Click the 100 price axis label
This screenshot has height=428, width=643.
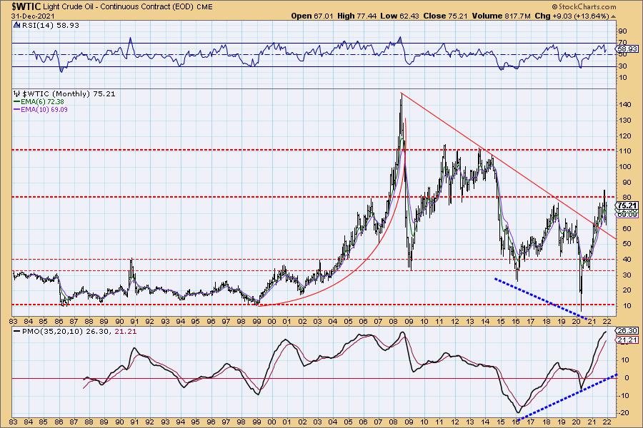[x=624, y=167]
